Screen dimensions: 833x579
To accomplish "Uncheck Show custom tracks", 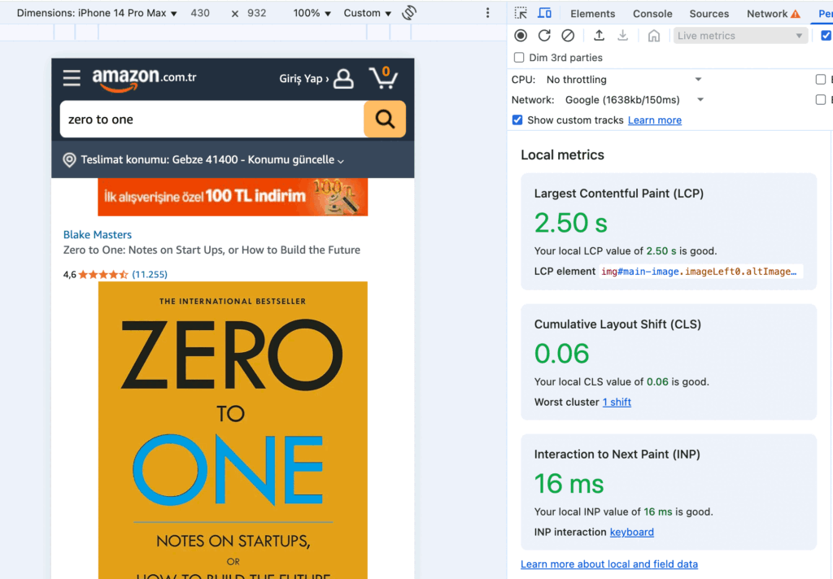I will pos(517,120).
